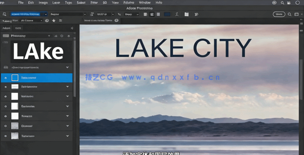The height and width of the screenshot is (155, 304).
Task: Open the font family dropdown arrow
Action: tap(46, 14)
